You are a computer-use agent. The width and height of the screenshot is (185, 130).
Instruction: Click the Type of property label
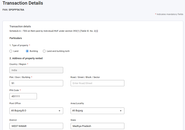(x=19, y=45)
